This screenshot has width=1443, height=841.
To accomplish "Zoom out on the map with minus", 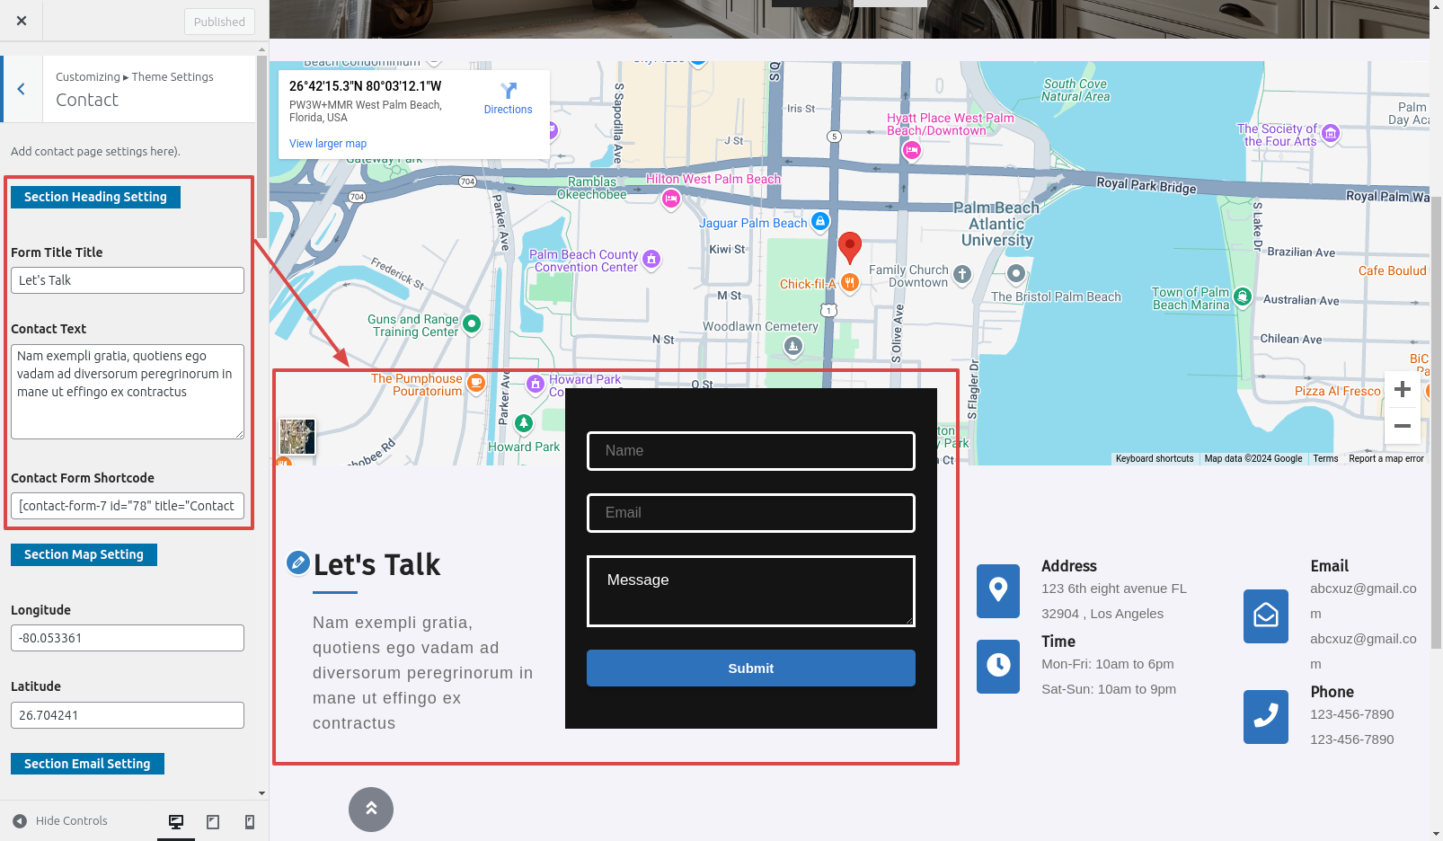I will [1402, 426].
